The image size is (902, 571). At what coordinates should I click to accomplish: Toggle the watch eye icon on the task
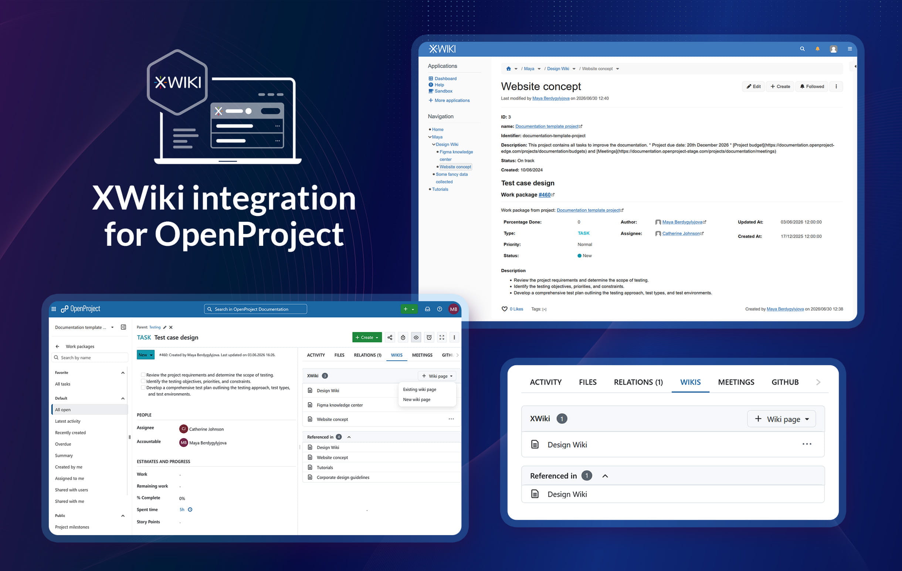click(x=416, y=337)
